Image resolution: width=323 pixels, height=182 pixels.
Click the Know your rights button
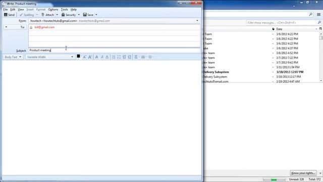[303, 173]
